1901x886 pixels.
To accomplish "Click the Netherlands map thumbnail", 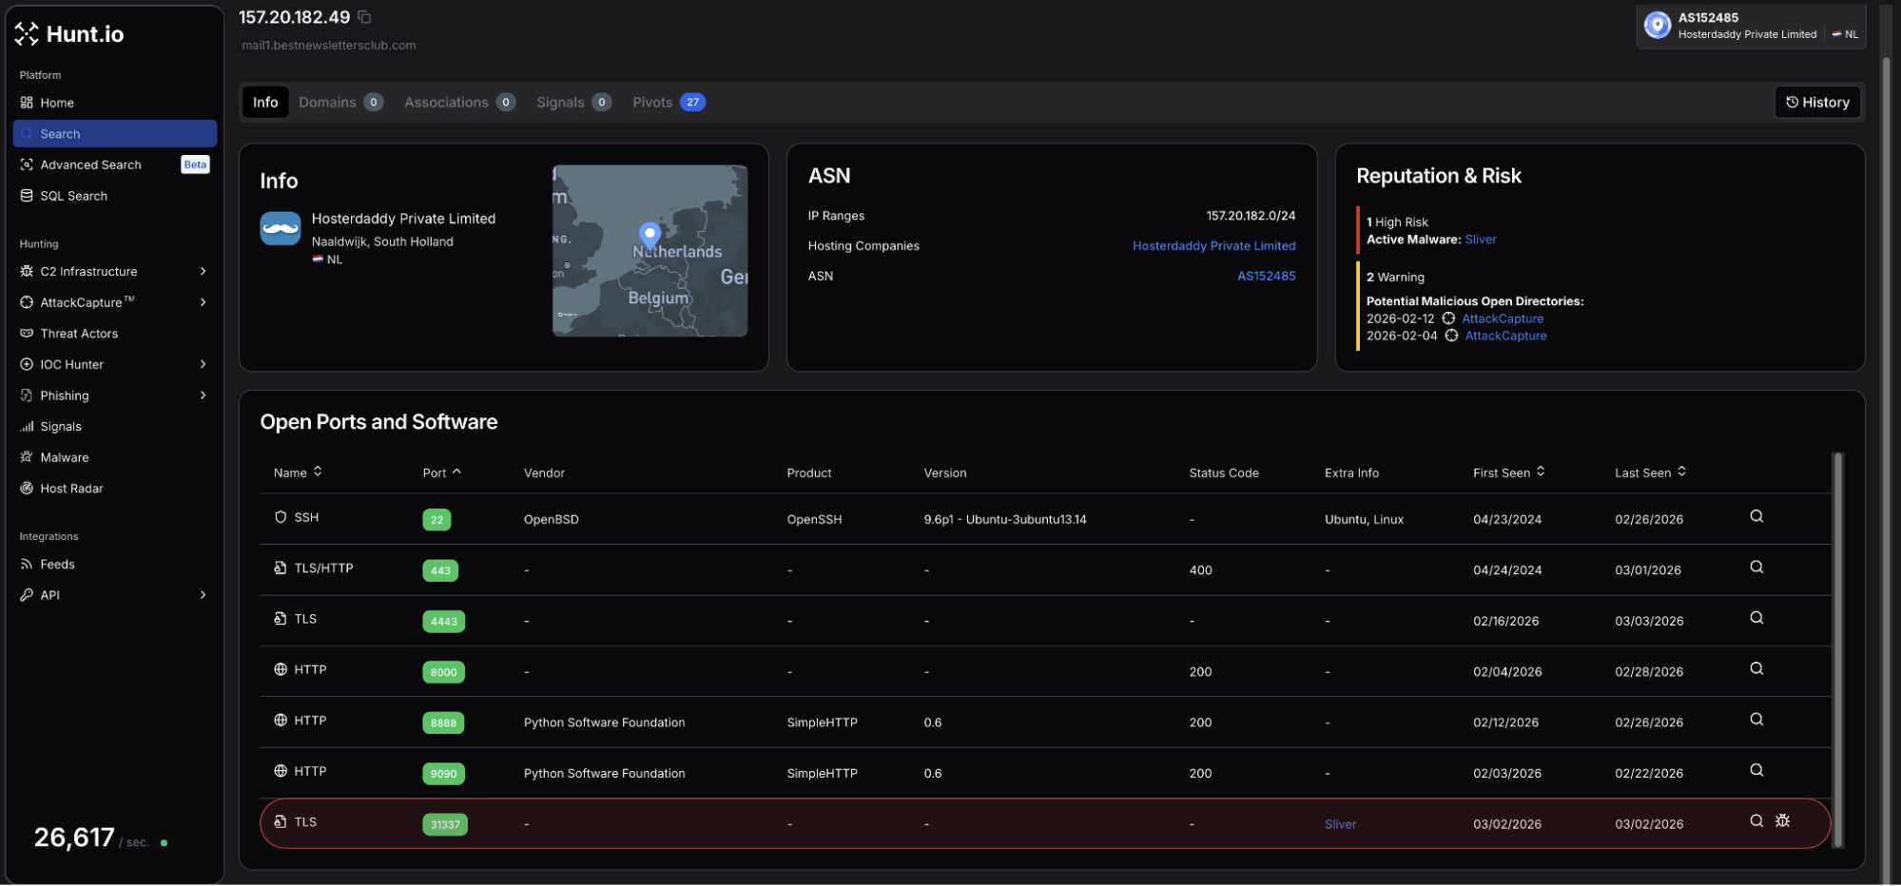I will pos(650,251).
